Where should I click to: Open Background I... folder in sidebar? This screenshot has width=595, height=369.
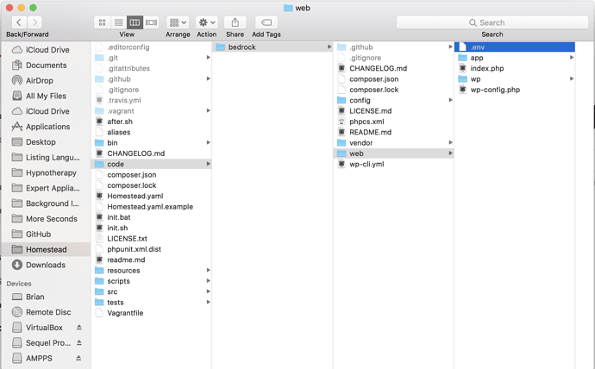(46, 203)
